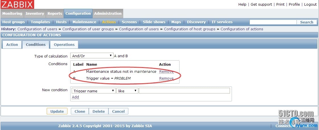This screenshot has height=130, width=319.
Task: Go to Templates submenu
Action: 40,22
